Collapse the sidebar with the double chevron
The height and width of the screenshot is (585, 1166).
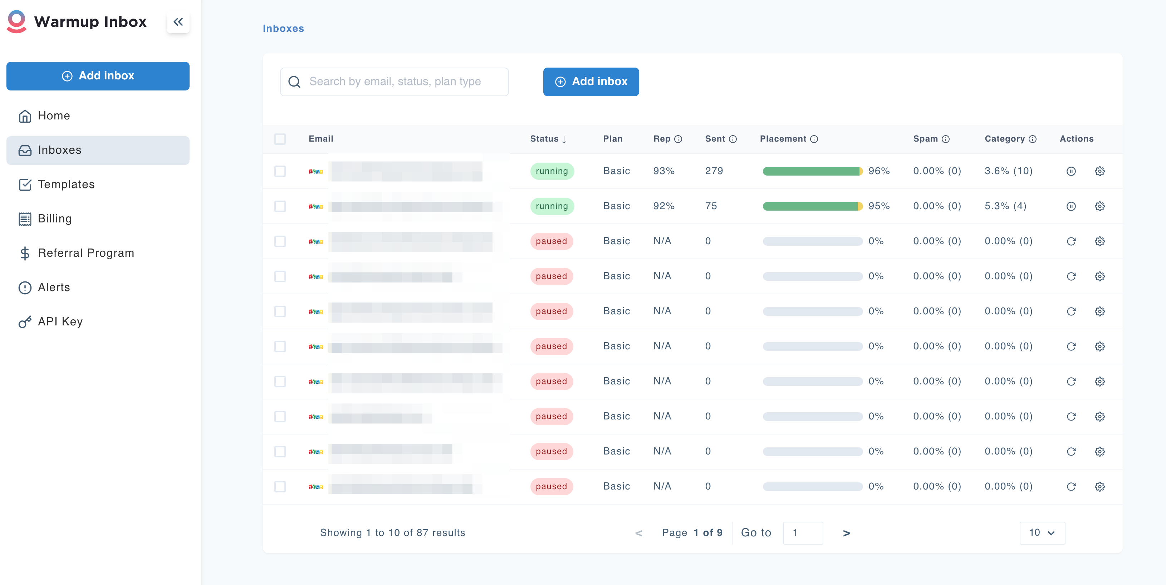coord(178,22)
